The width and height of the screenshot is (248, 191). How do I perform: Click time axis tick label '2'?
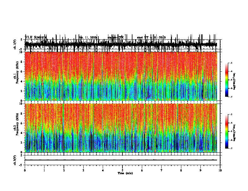[64, 170]
